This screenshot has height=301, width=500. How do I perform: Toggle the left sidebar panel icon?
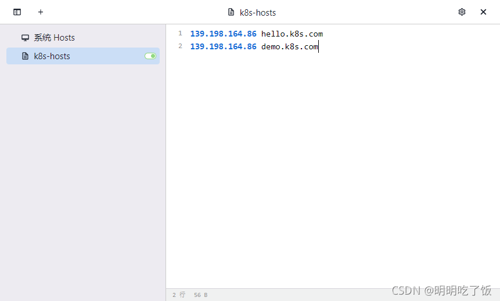(x=17, y=12)
